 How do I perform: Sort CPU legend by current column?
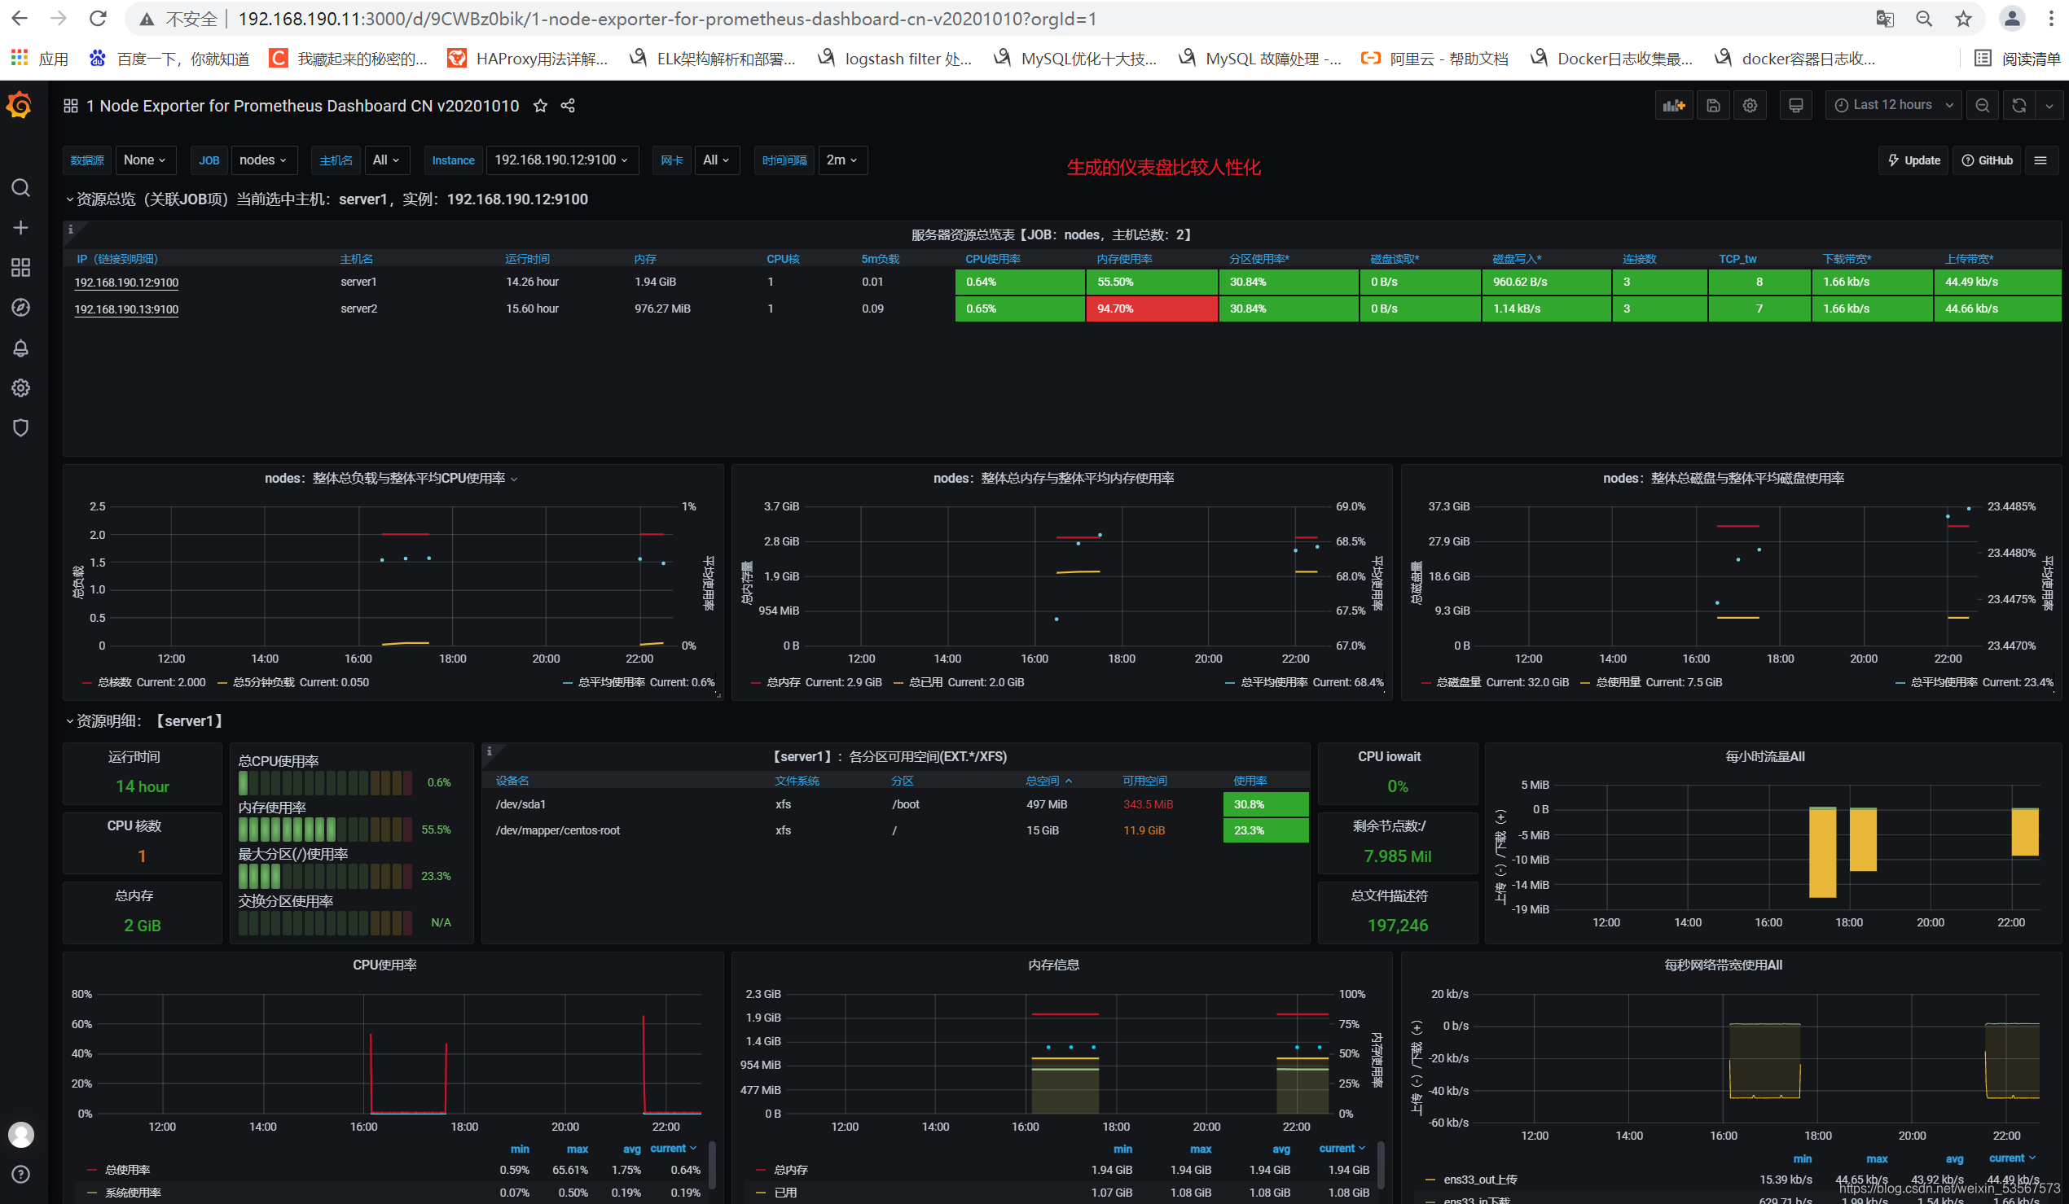click(673, 1148)
